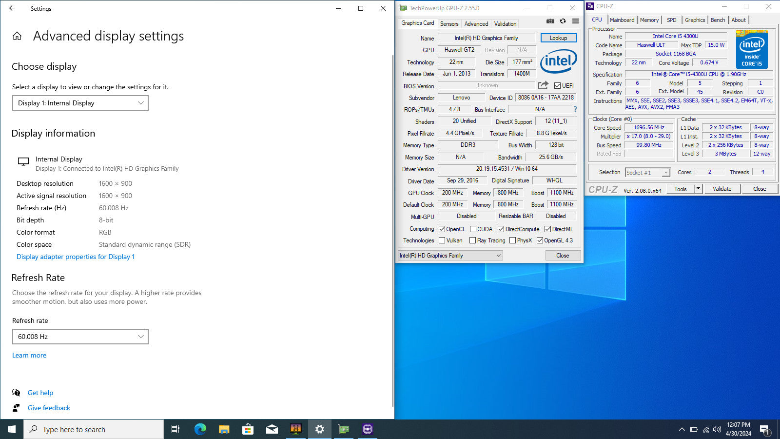Click the GPU-Z screenshot camera icon

550,21
